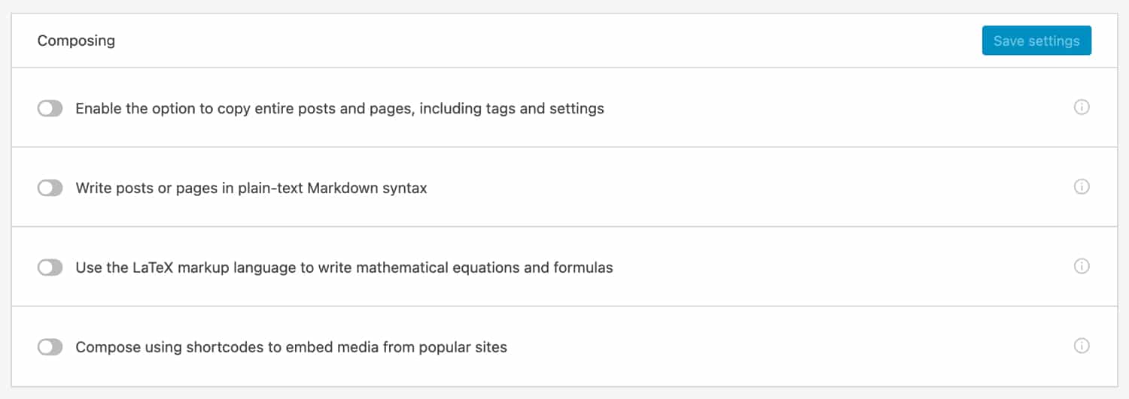1129x399 pixels.
Task: Select the Markdown syntax option label text
Action: (x=251, y=188)
